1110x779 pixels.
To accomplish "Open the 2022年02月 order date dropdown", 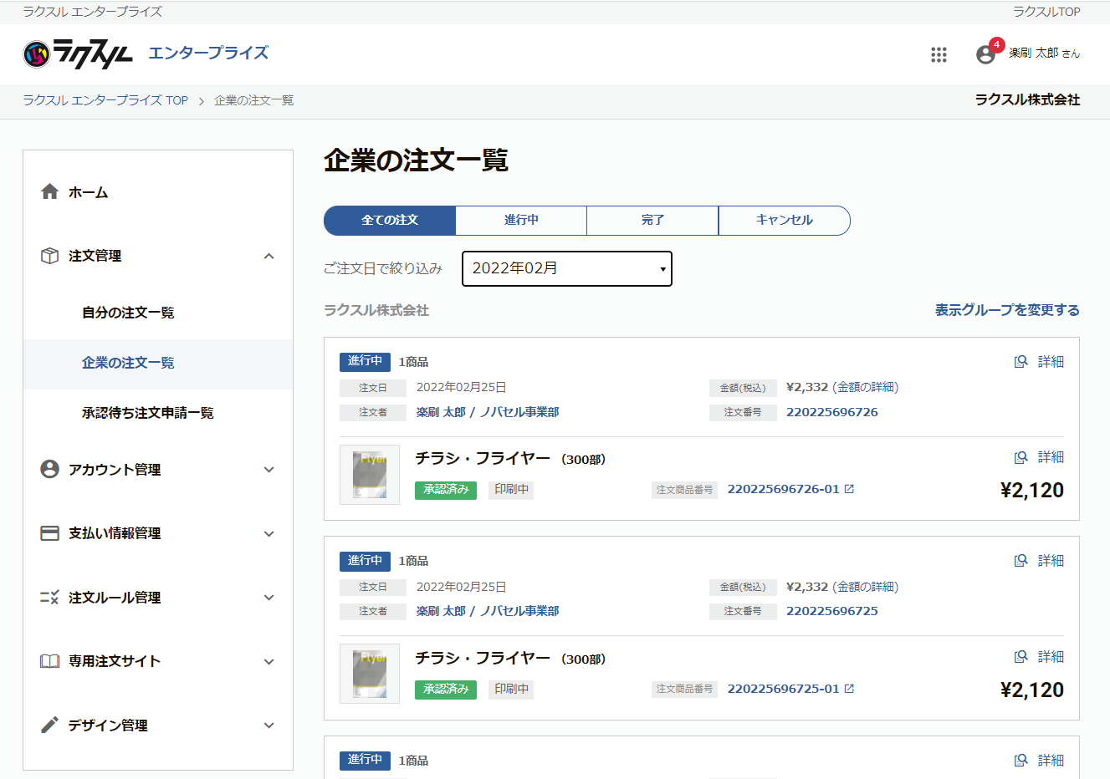I will coord(567,268).
